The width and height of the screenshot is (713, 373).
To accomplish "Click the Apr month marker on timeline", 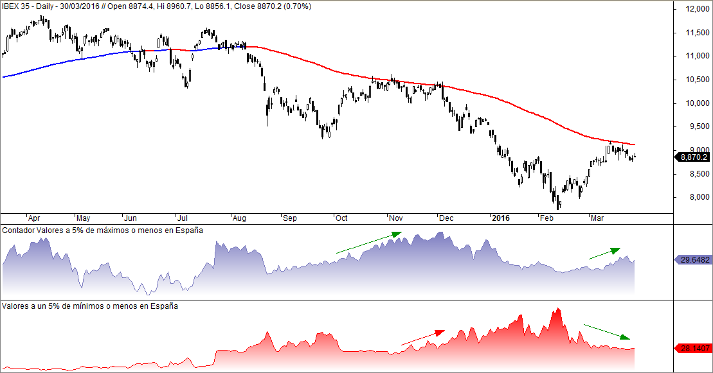I will (33, 218).
